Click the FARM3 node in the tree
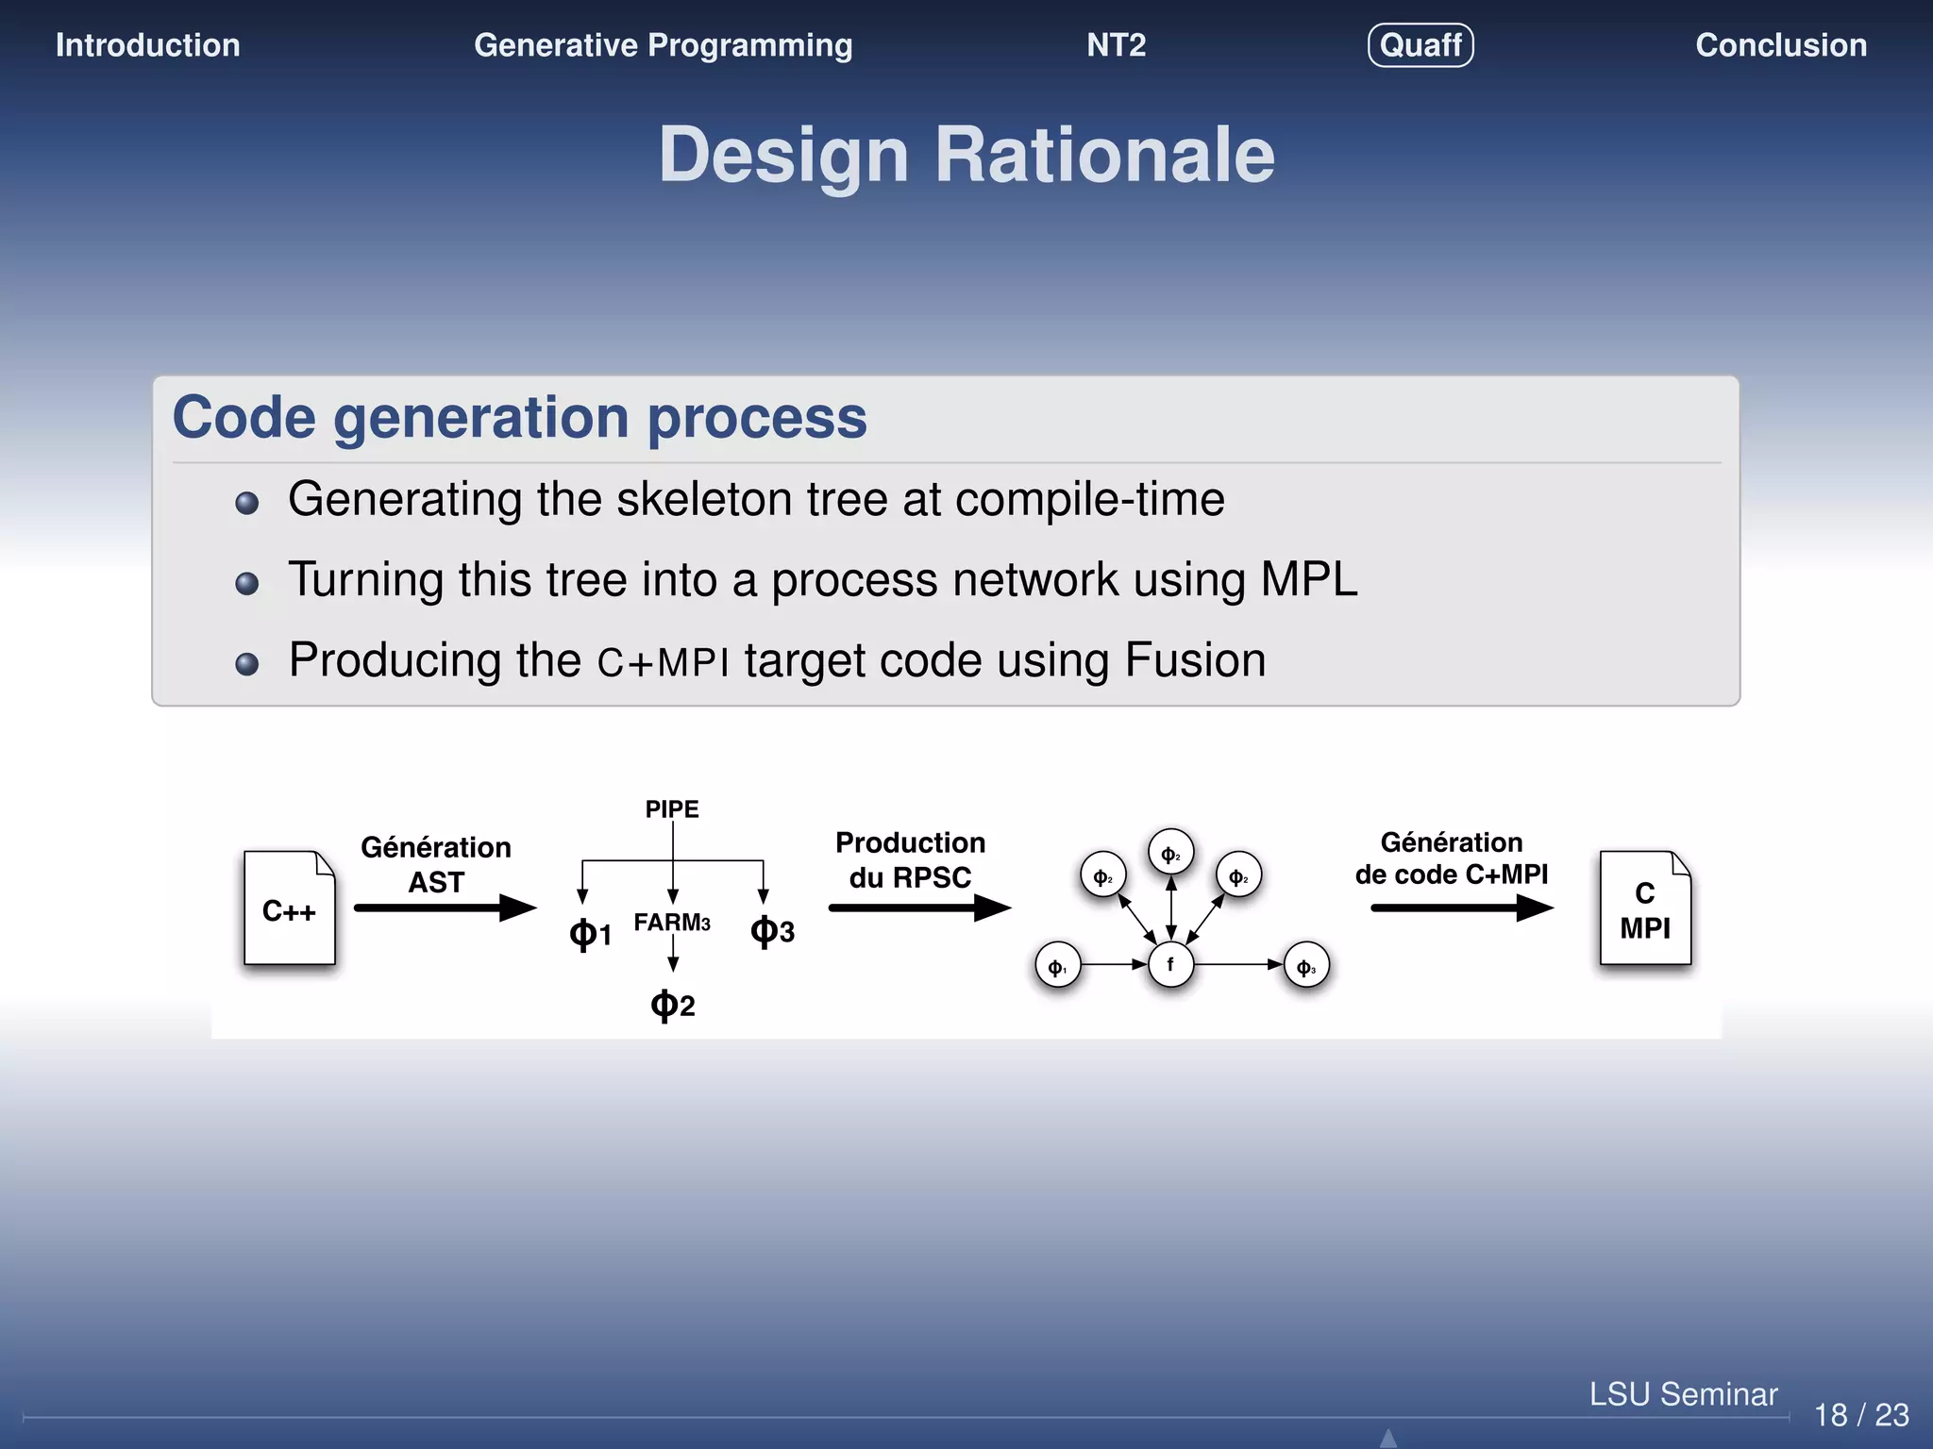 pyautogui.click(x=672, y=922)
